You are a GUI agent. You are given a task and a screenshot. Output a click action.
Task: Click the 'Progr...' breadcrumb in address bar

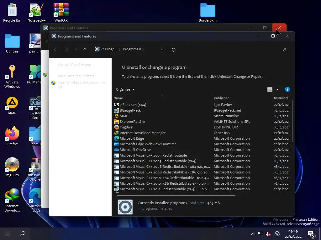coord(111,49)
